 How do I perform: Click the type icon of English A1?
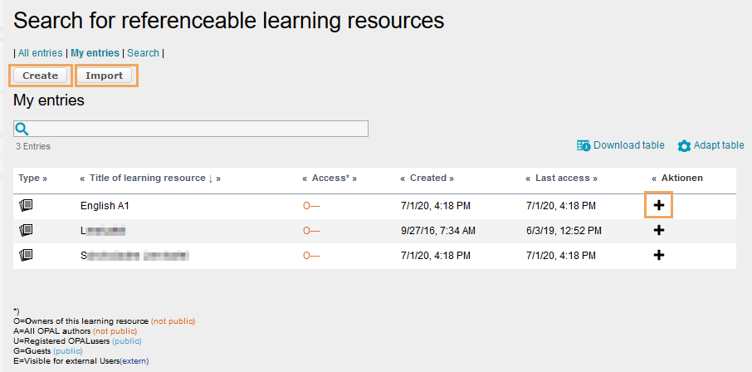coord(26,205)
